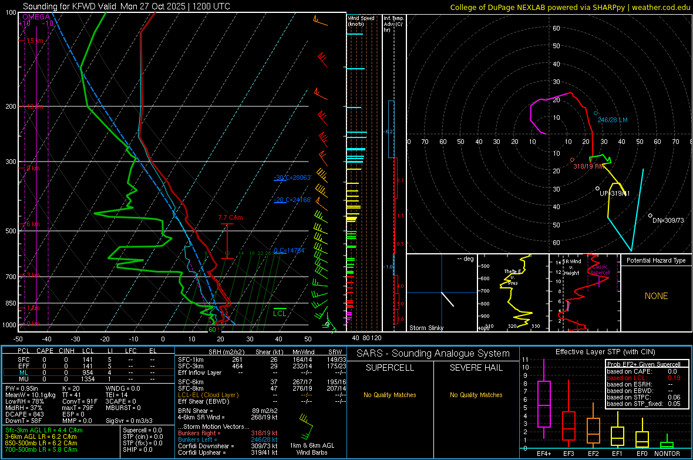This screenshot has height=460, width=693.
Task: Select the SFC parcel row
Action: (88, 360)
